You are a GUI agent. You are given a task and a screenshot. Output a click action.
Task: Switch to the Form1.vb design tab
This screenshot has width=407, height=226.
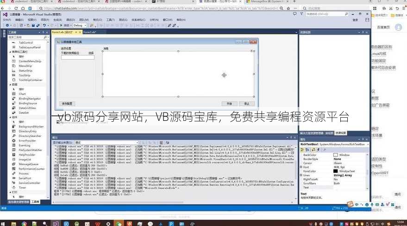pyautogui.click(x=63, y=32)
